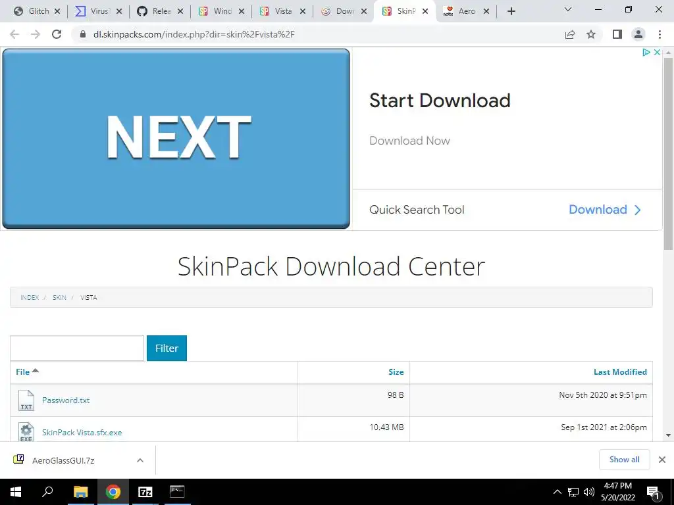Go to INDEX breadcrumb
The height and width of the screenshot is (505, 674).
30,298
